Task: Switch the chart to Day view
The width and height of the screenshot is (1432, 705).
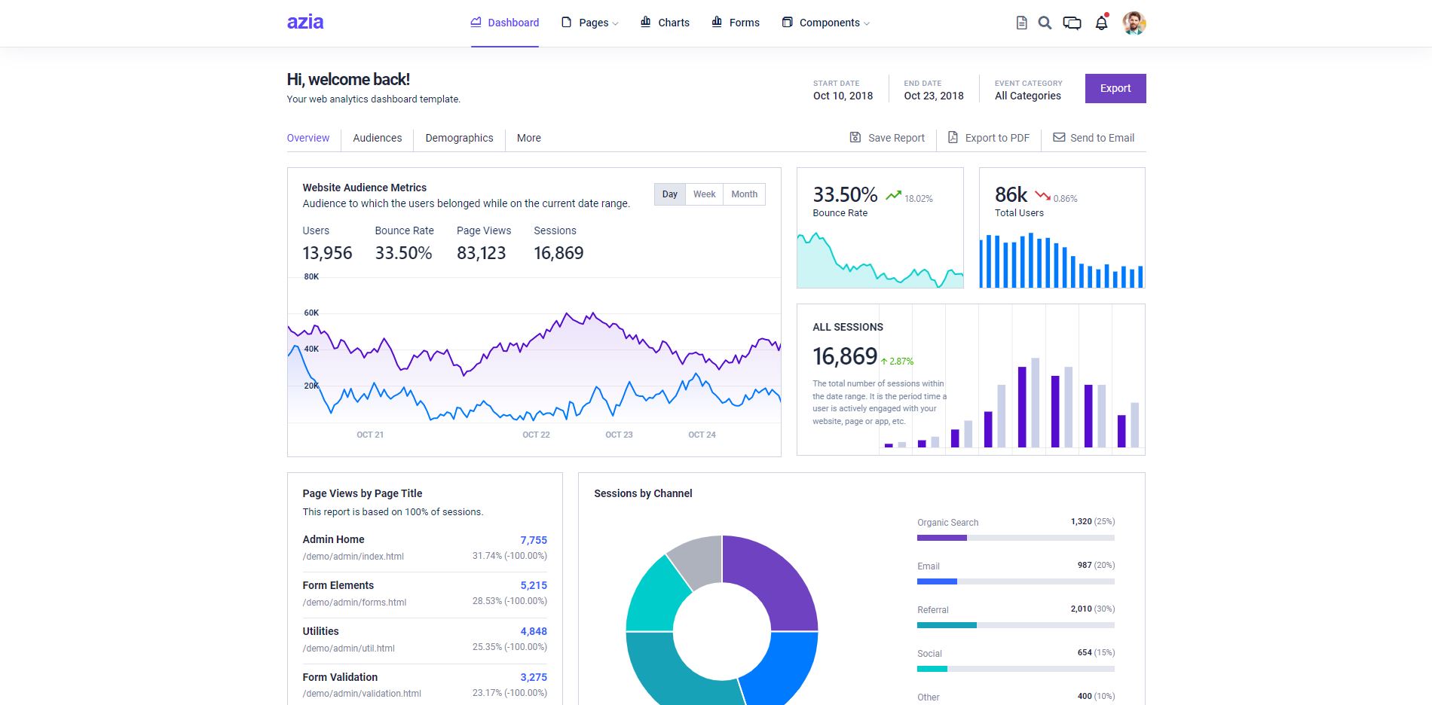Action: 669,194
